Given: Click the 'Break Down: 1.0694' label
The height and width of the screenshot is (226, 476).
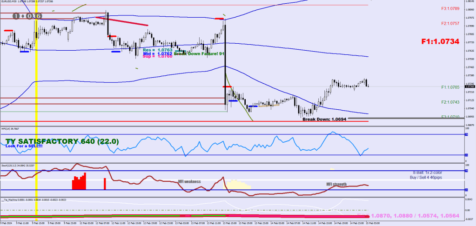Looking at the screenshot, I should 324,120.
